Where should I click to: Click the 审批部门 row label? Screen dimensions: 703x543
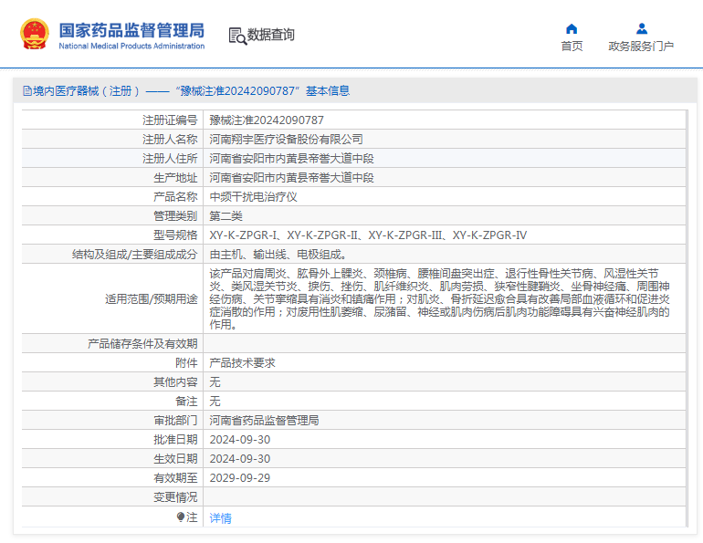point(175,420)
